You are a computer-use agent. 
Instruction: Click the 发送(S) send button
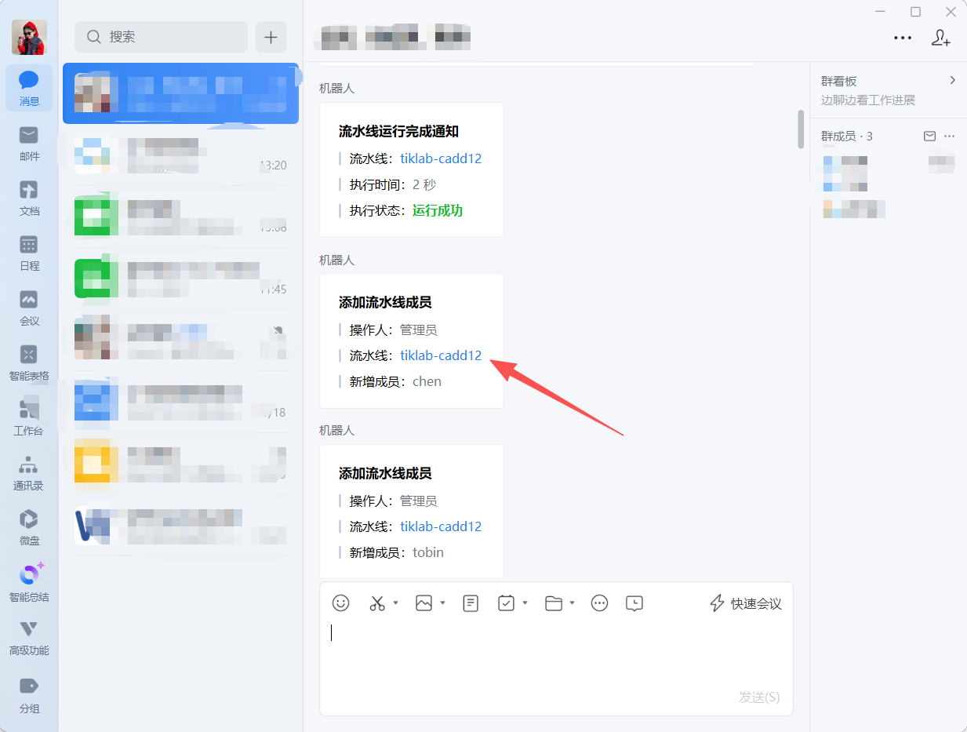759,697
